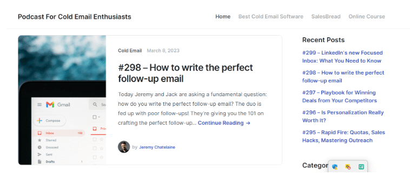The height and width of the screenshot is (196, 410).
Task: Select Online Course in the top navigation
Action: (x=367, y=16)
